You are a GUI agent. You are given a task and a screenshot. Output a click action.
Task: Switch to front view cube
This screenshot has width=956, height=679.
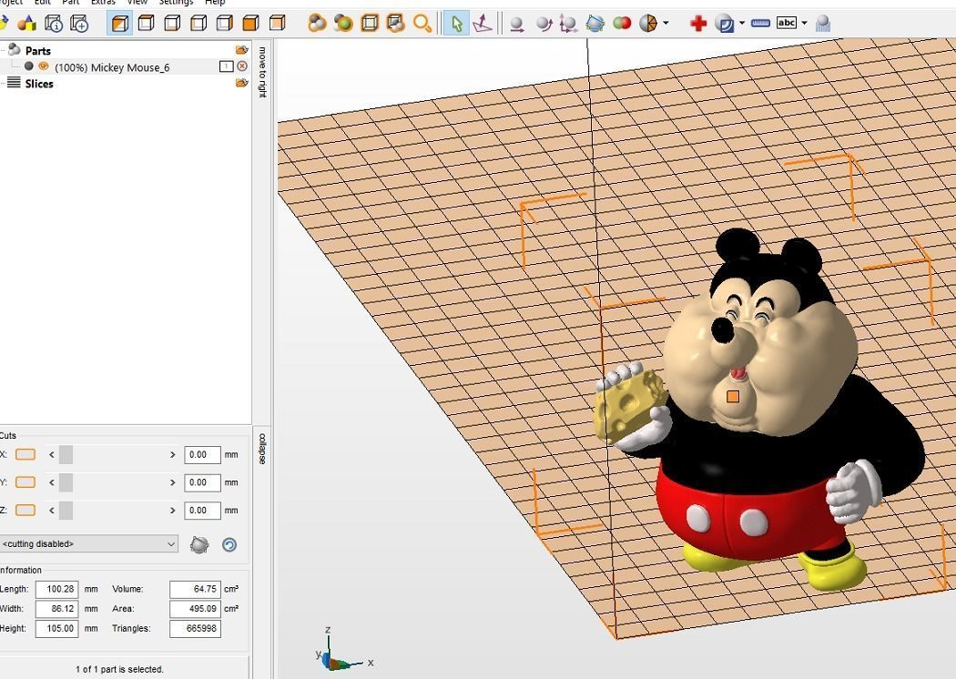point(251,24)
